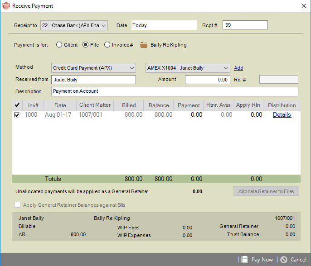Click the Amount input field
This screenshot has width=311, height=266.
pyautogui.click(x=208, y=80)
